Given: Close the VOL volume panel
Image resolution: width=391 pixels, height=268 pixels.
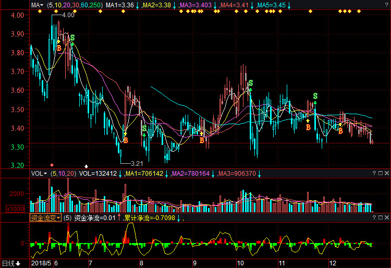Looking at the screenshot, I should click(x=386, y=173).
